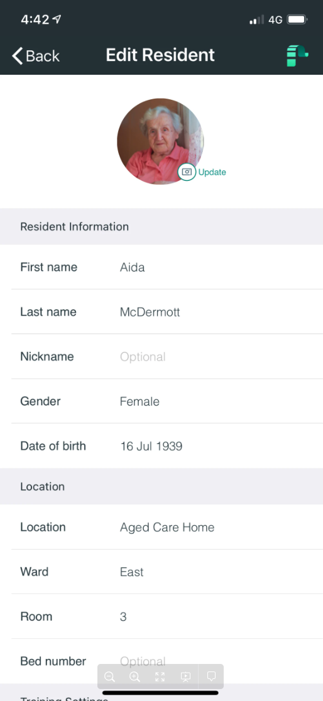Click the presentation screen icon
Screen dimensions: 323x701
click(x=185, y=677)
